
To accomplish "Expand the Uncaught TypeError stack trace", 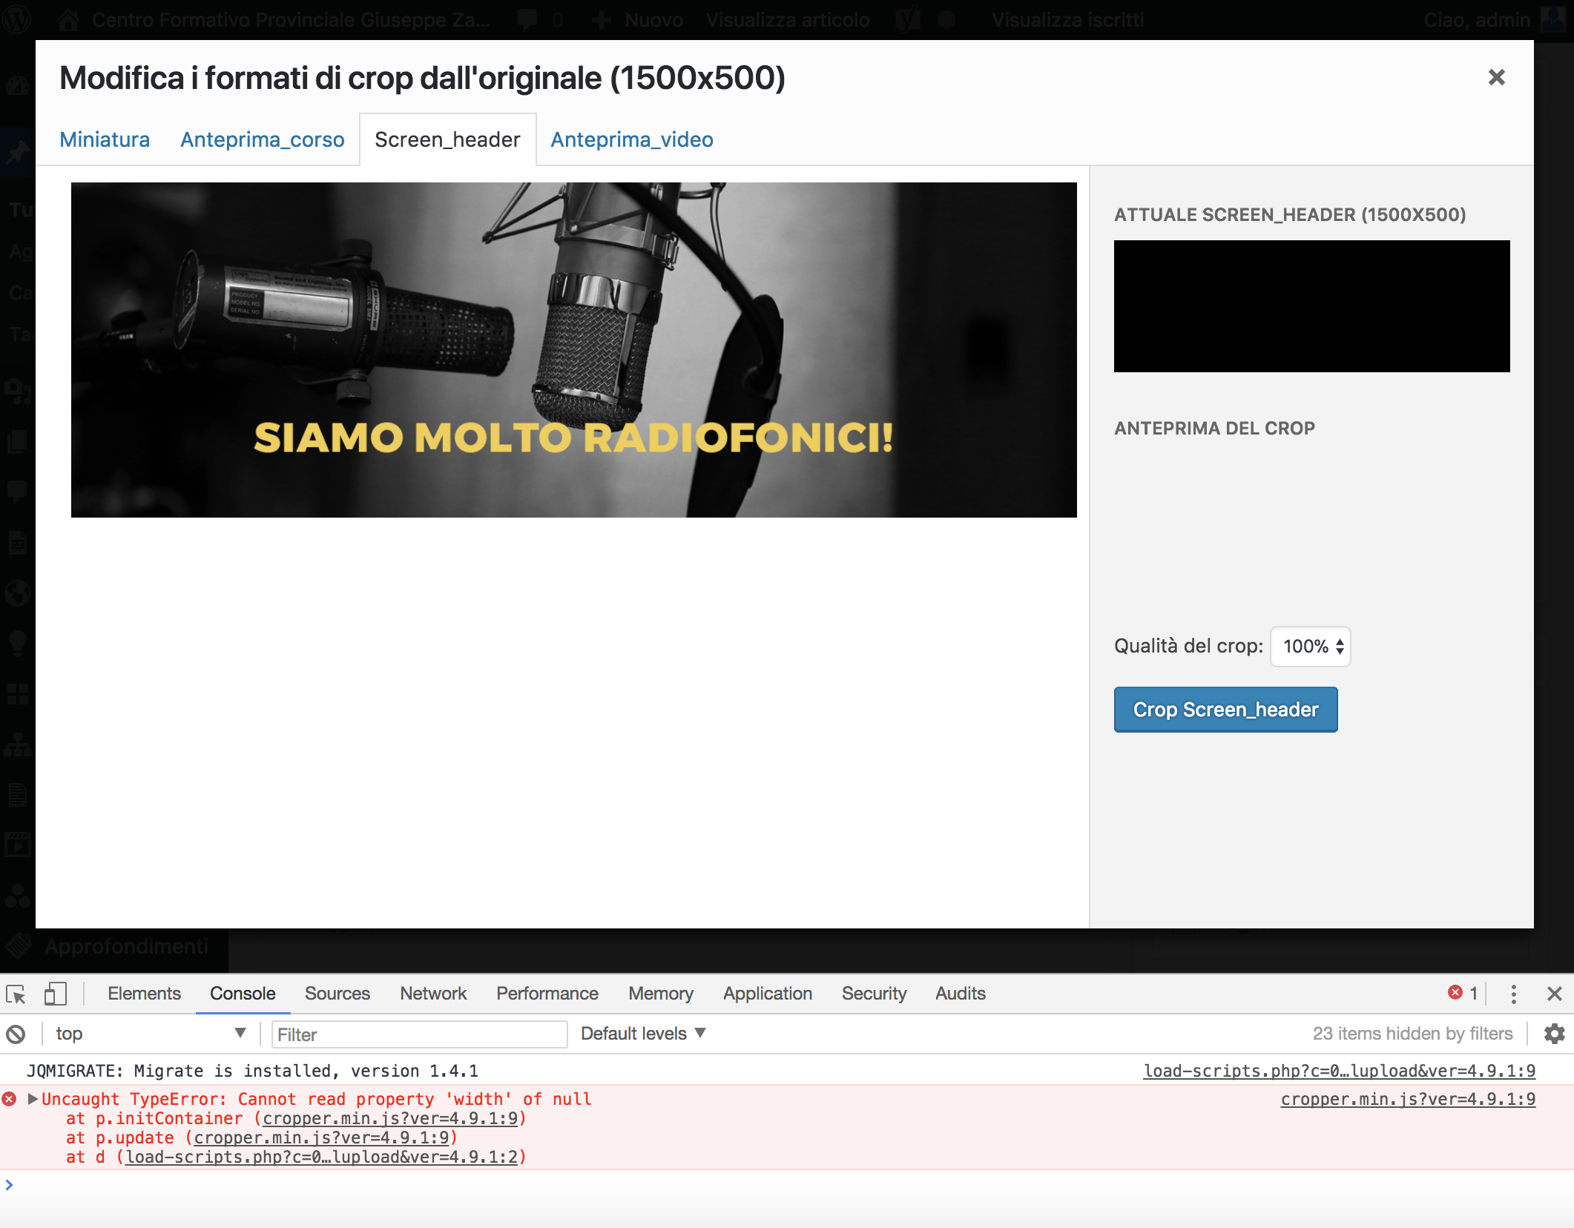I will tap(33, 1100).
